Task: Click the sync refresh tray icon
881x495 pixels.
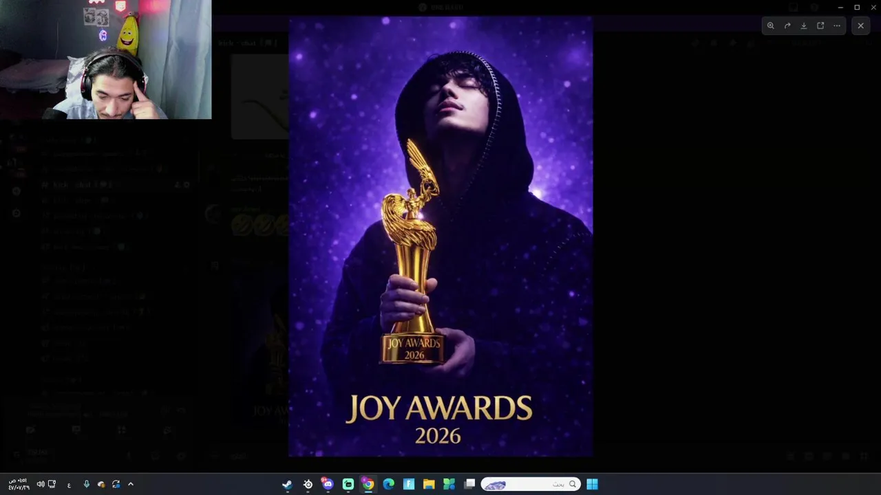Action: (x=116, y=484)
